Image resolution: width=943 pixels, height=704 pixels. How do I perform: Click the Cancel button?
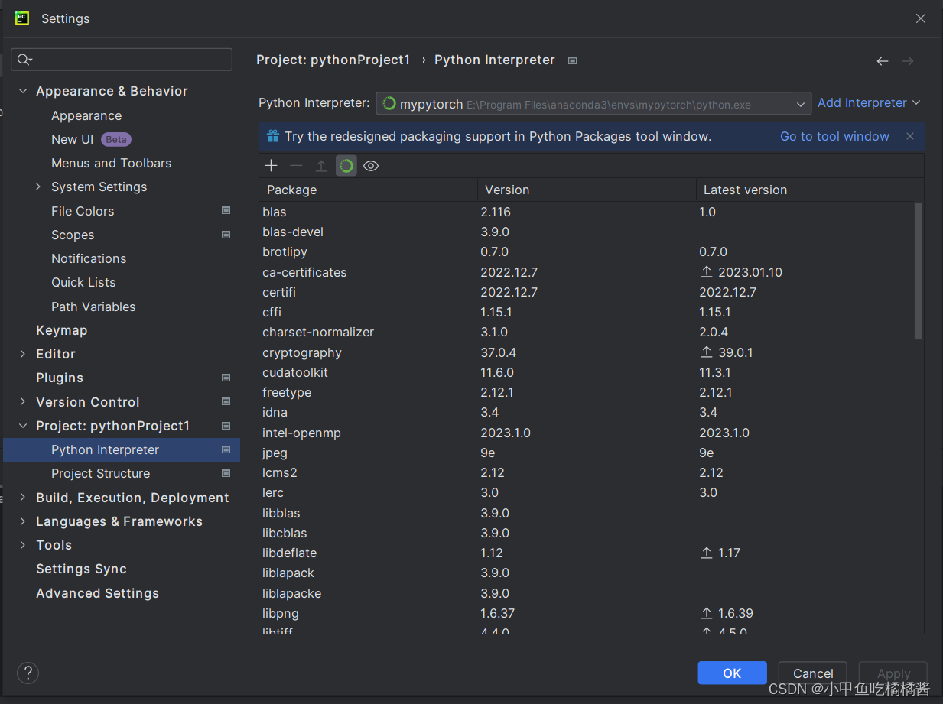(x=813, y=673)
